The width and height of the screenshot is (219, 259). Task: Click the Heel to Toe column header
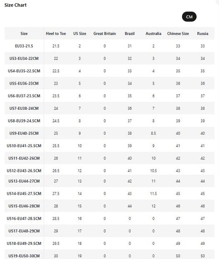click(56, 33)
